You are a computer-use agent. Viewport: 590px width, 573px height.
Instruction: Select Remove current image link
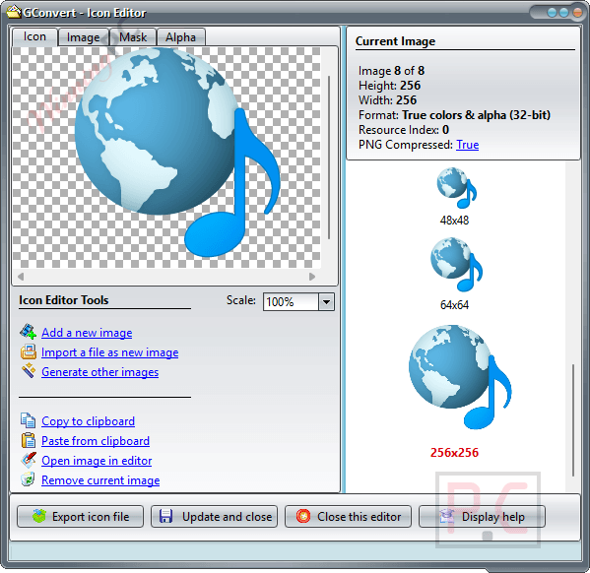[100, 480]
